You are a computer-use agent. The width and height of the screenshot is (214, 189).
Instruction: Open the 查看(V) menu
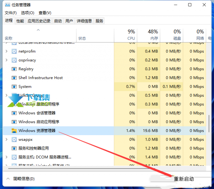tap(45, 13)
